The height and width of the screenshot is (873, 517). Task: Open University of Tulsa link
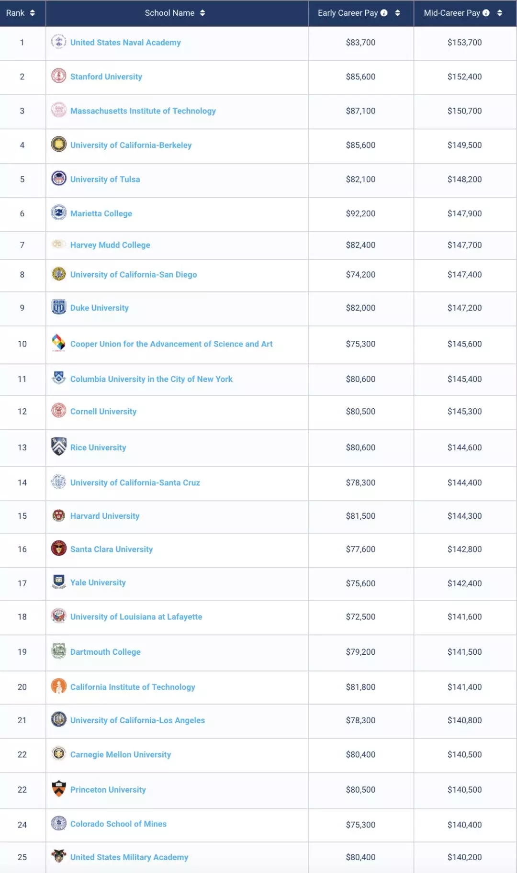(x=105, y=179)
